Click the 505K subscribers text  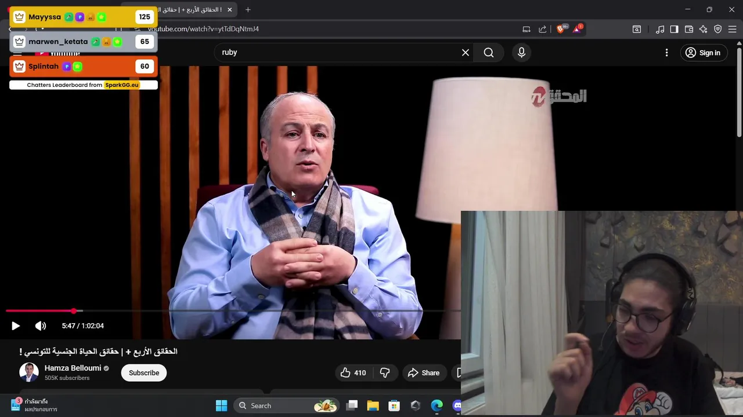click(67, 378)
